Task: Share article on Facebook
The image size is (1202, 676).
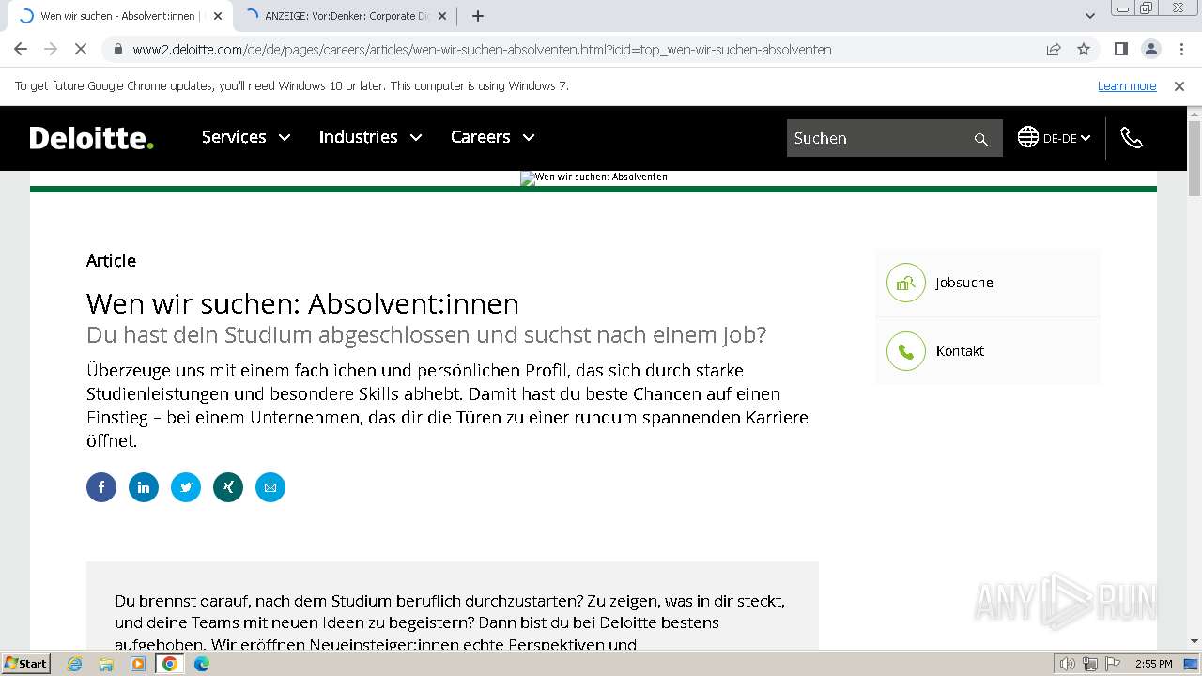Action: tap(101, 487)
